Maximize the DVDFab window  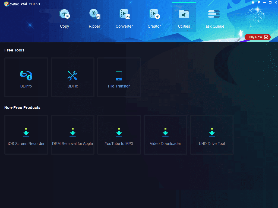tap(270, 2)
